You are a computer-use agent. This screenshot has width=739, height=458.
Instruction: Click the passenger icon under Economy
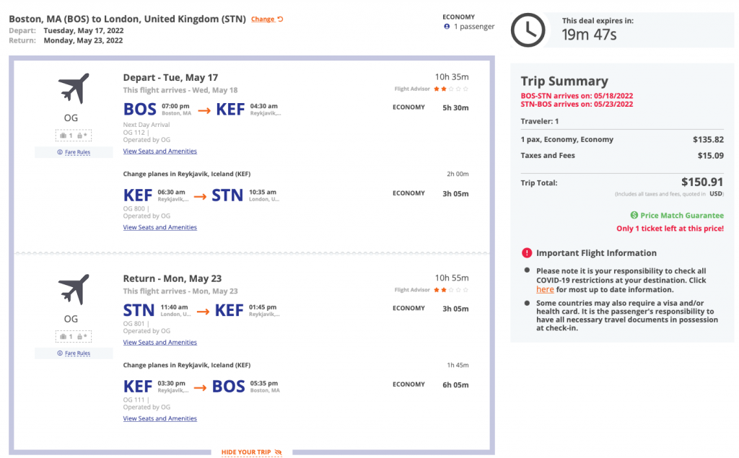pos(447,27)
